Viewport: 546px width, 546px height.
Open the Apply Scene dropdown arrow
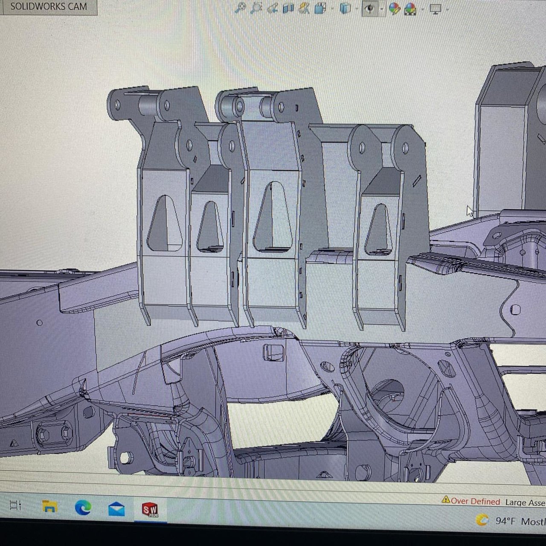coord(422,9)
